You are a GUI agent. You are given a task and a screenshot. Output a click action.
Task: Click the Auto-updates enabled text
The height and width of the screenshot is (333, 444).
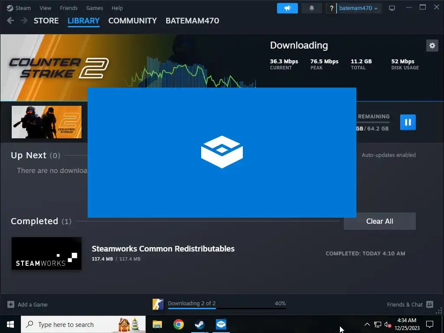tap(388, 155)
